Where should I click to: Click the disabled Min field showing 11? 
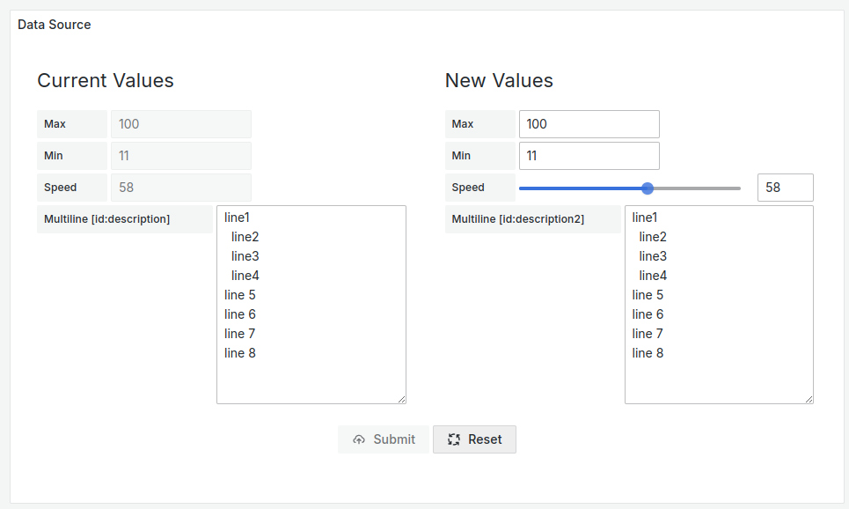[x=180, y=155]
